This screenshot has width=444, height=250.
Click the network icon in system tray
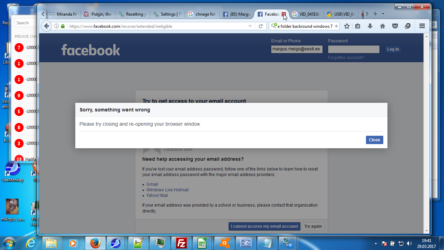[401, 243]
